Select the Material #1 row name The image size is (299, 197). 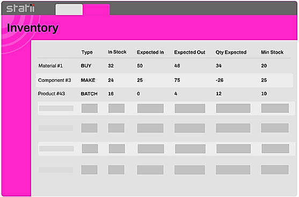click(50, 66)
